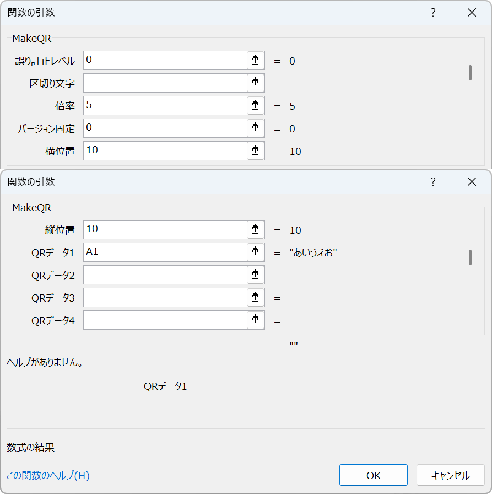The width and height of the screenshot is (492, 494).
Task: Click the range selector icon beside QRデータ4
Action: pyautogui.click(x=255, y=320)
